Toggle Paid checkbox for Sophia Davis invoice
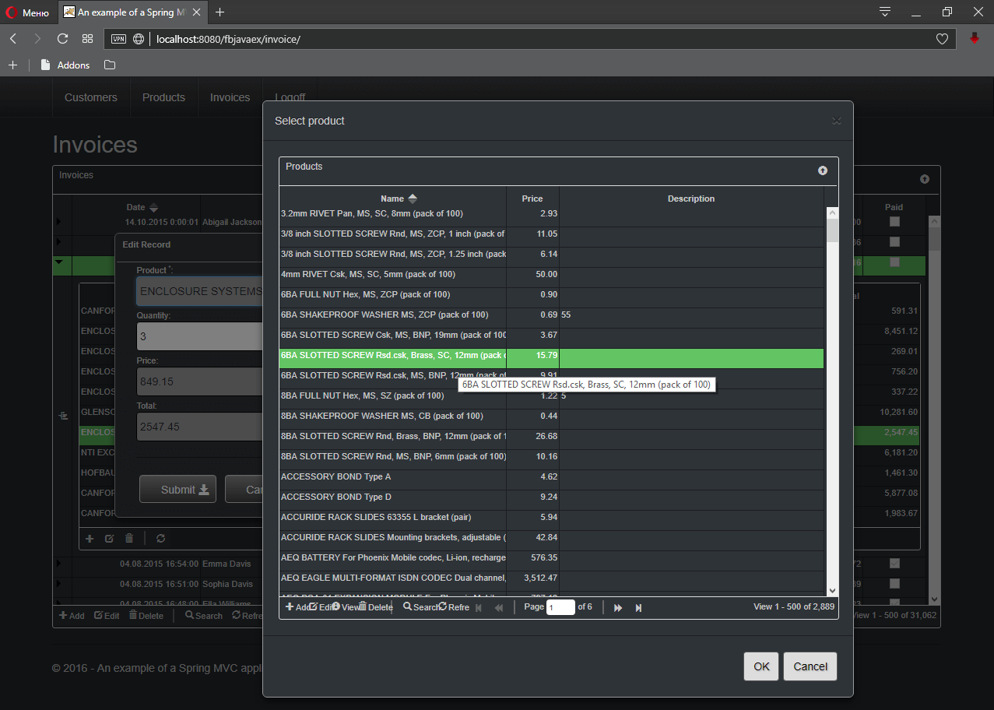The image size is (994, 710). pos(894,583)
